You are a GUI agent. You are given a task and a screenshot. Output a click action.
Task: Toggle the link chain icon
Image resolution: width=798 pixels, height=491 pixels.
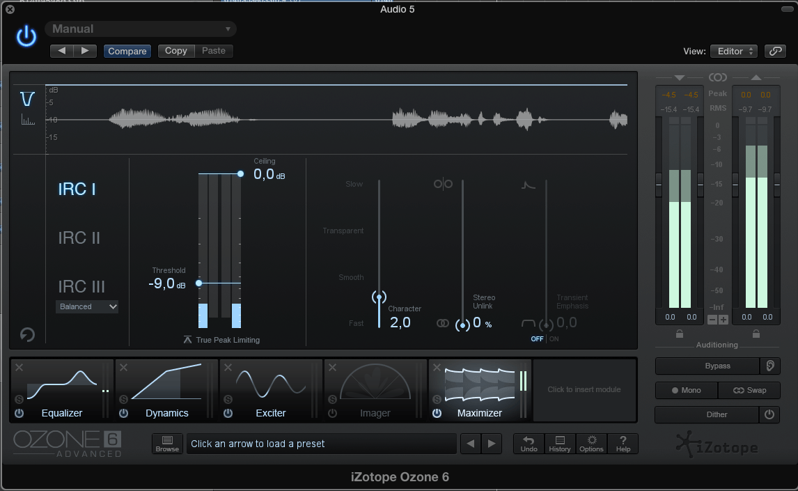[775, 52]
